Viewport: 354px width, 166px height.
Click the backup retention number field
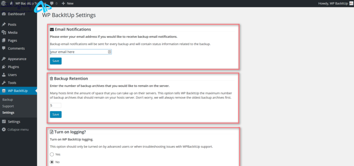point(55,105)
